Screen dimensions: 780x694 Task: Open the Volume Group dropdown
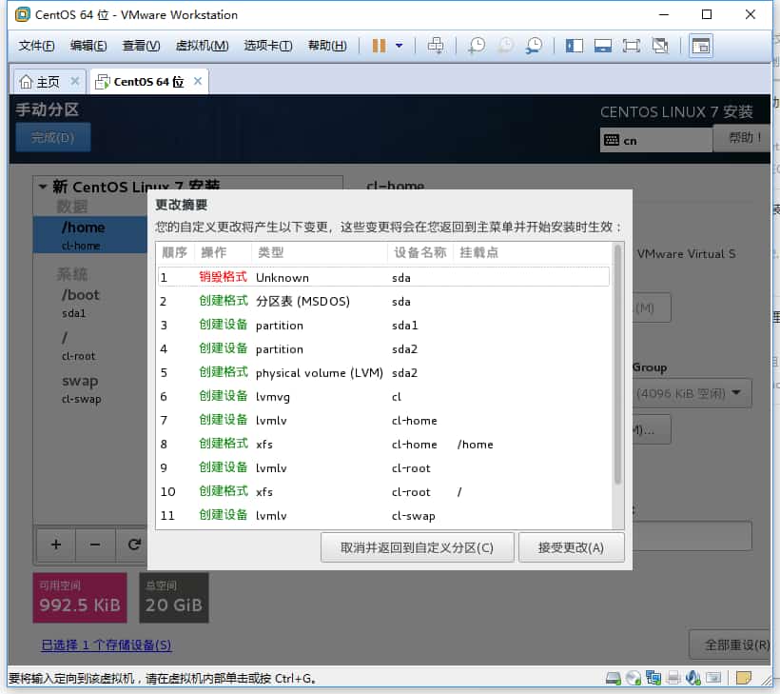[738, 393]
